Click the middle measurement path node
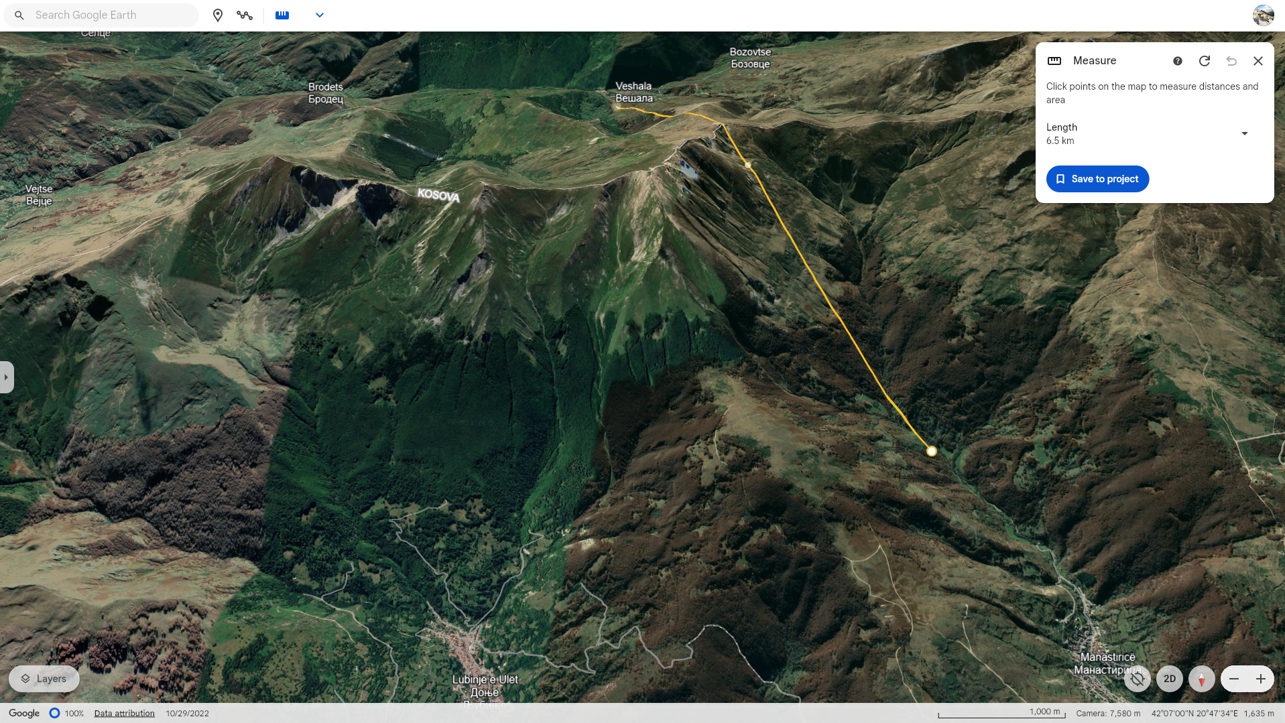 747,164
